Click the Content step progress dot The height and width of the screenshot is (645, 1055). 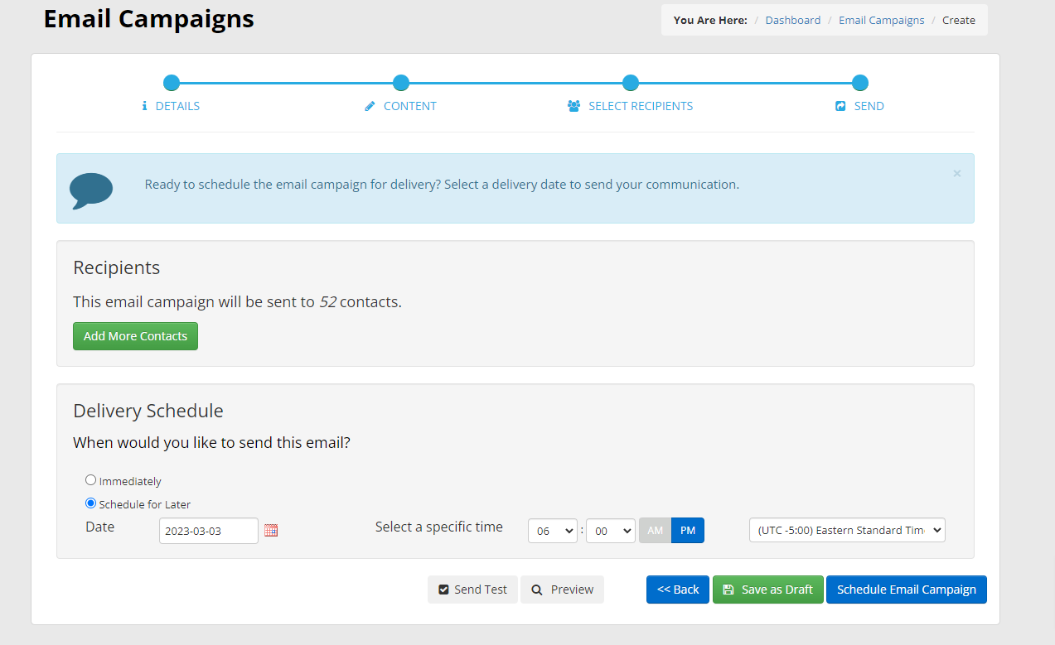pos(401,83)
